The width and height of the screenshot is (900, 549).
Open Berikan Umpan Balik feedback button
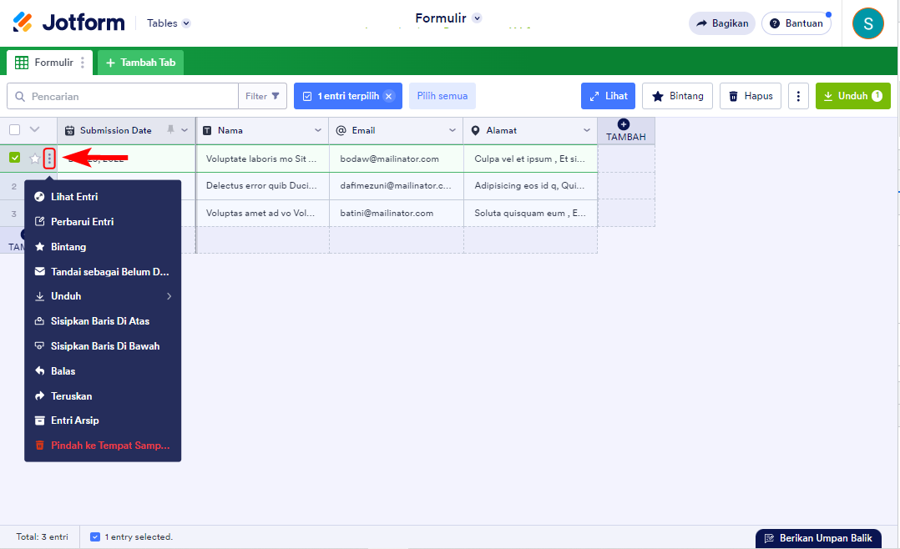pos(818,538)
